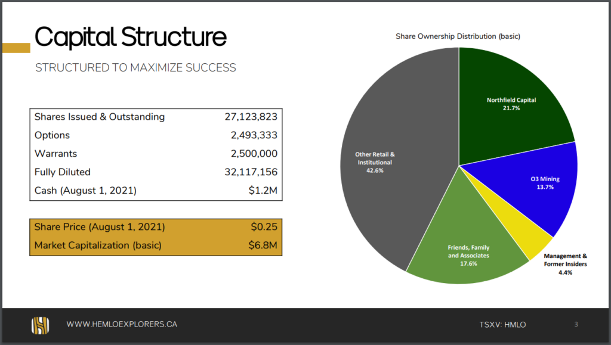Select the Shares Issued & Outstanding row
This screenshot has height=345, width=611.
click(x=156, y=117)
